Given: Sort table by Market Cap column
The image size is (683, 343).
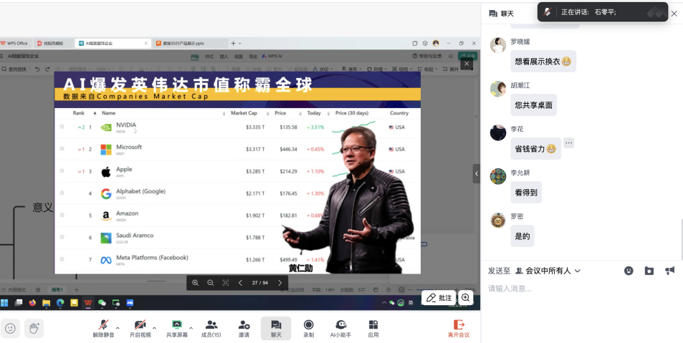Looking at the screenshot, I should (x=244, y=113).
